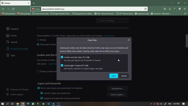Open the Firefox account avatar icon
Image resolution: width=188 pixels, height=106 pixels.
pyautogui.click(x=179, y=9)
